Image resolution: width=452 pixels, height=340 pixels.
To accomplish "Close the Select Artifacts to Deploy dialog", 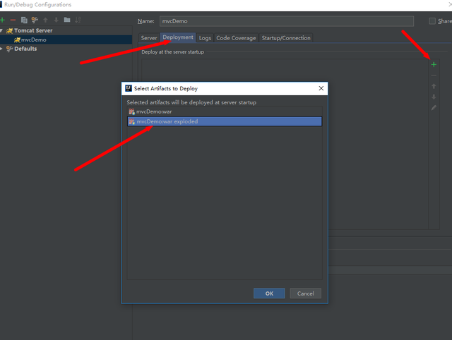I will (x=321, y=88).
